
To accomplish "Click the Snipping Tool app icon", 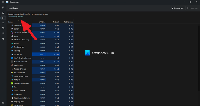I will 12,101.
